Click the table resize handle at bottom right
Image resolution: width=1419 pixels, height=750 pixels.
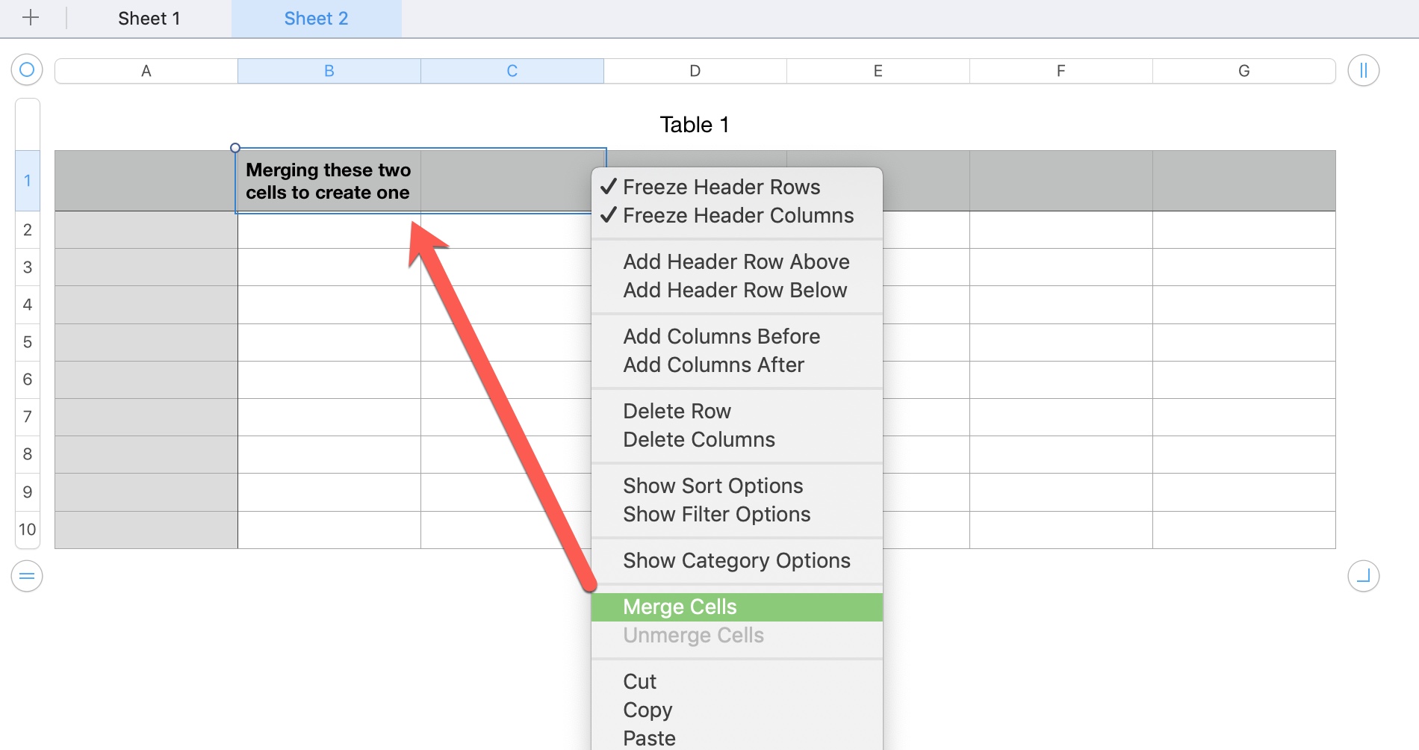pyautogui.click(x=1364, y=575)
